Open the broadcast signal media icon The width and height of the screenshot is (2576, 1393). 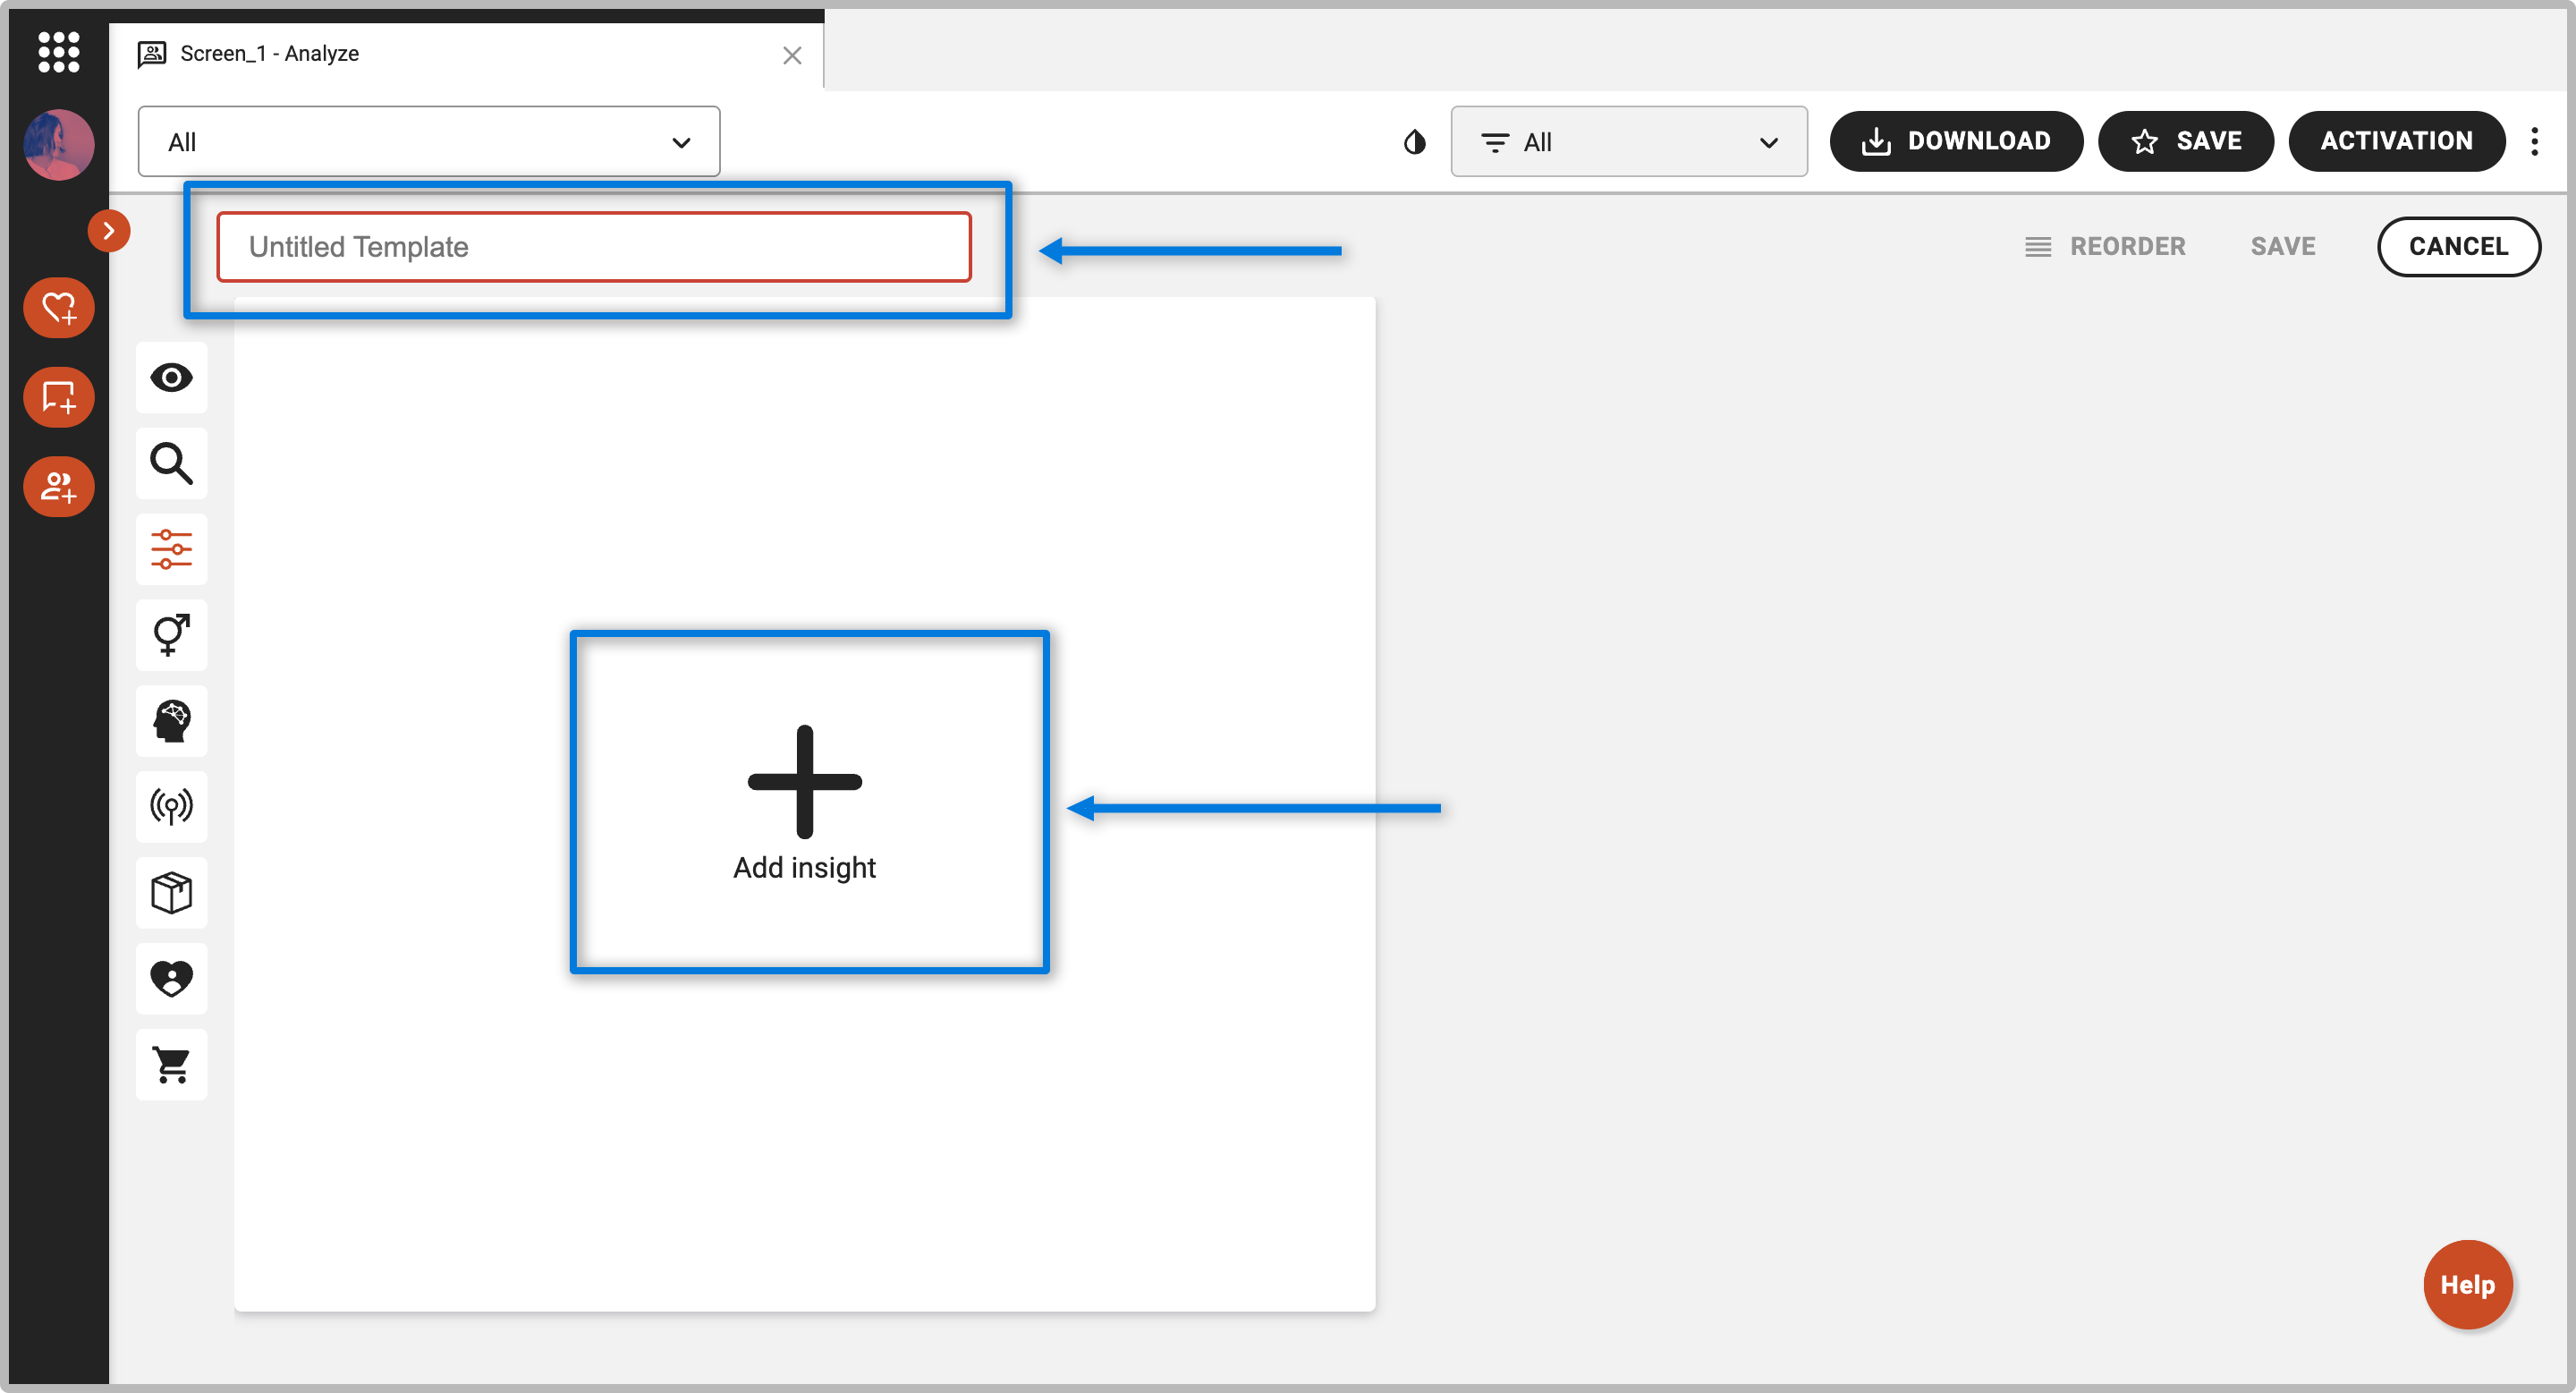coord(171,806)
